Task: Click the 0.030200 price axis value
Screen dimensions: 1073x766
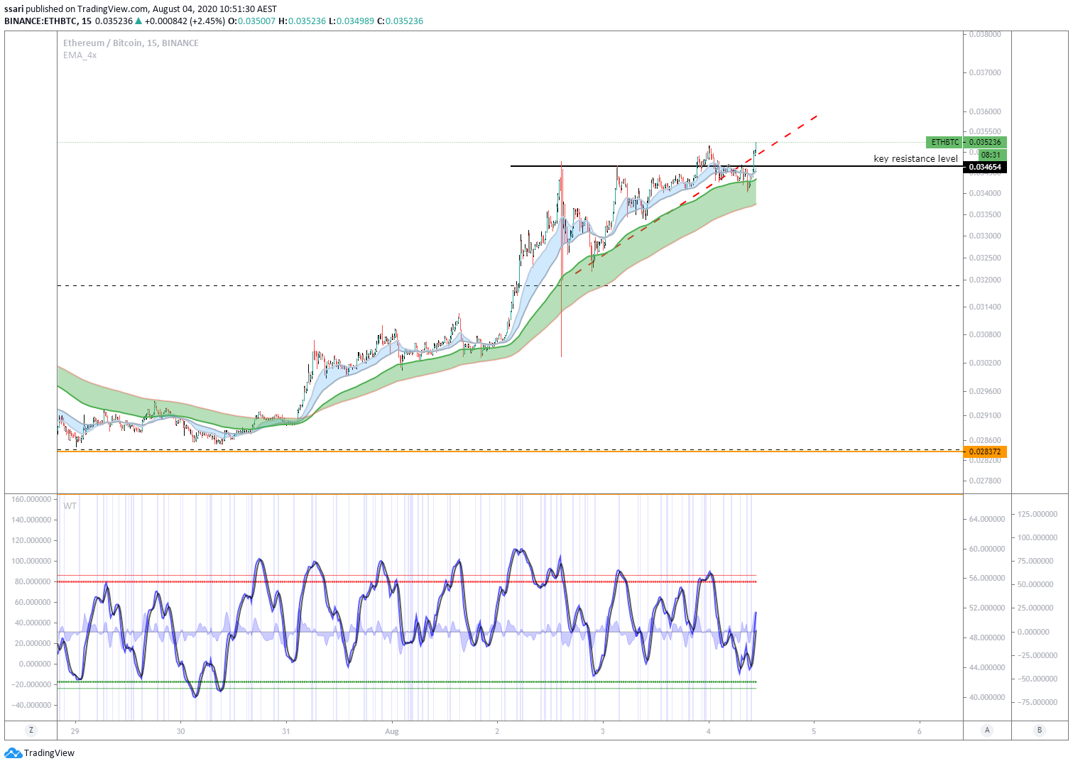Action: [985, 363]
